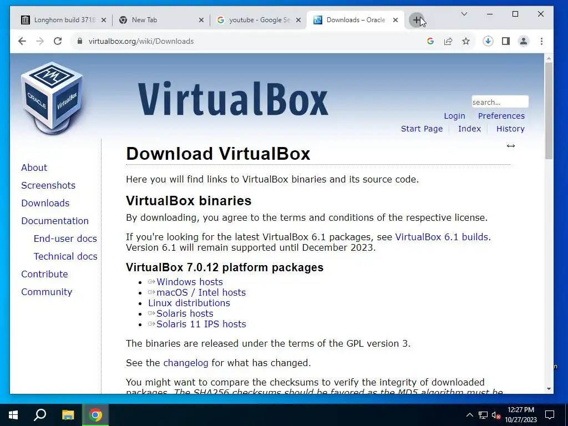Close the Longhorn build tab
This screenshot has height=426, width=568.
tap(104, 20)
